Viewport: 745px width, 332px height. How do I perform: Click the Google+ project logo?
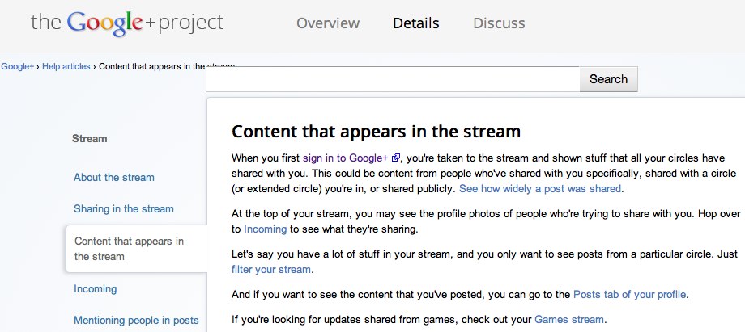pyautogui.click(x=127, y=23)
